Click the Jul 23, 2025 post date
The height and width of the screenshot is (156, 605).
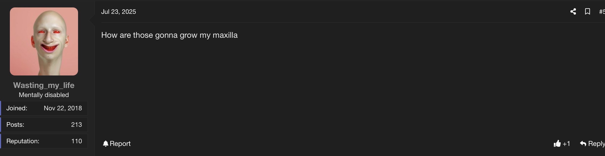pyautogui.click(x=119, y=12)
